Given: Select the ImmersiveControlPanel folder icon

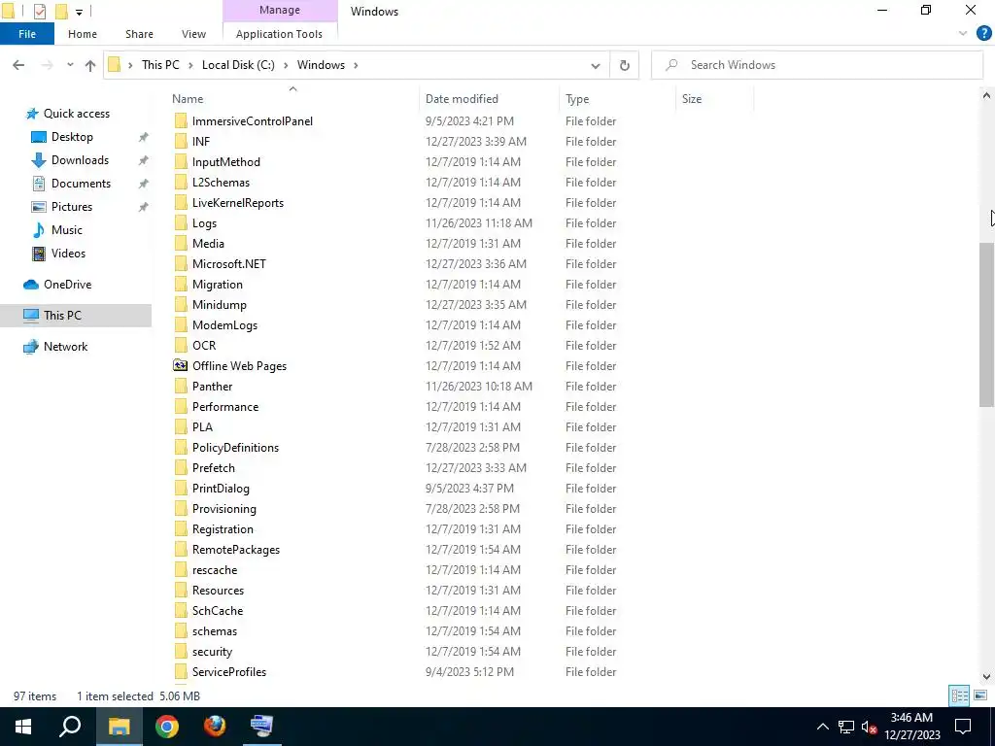Looking at the screenshot, I should (x=181, y=121).
